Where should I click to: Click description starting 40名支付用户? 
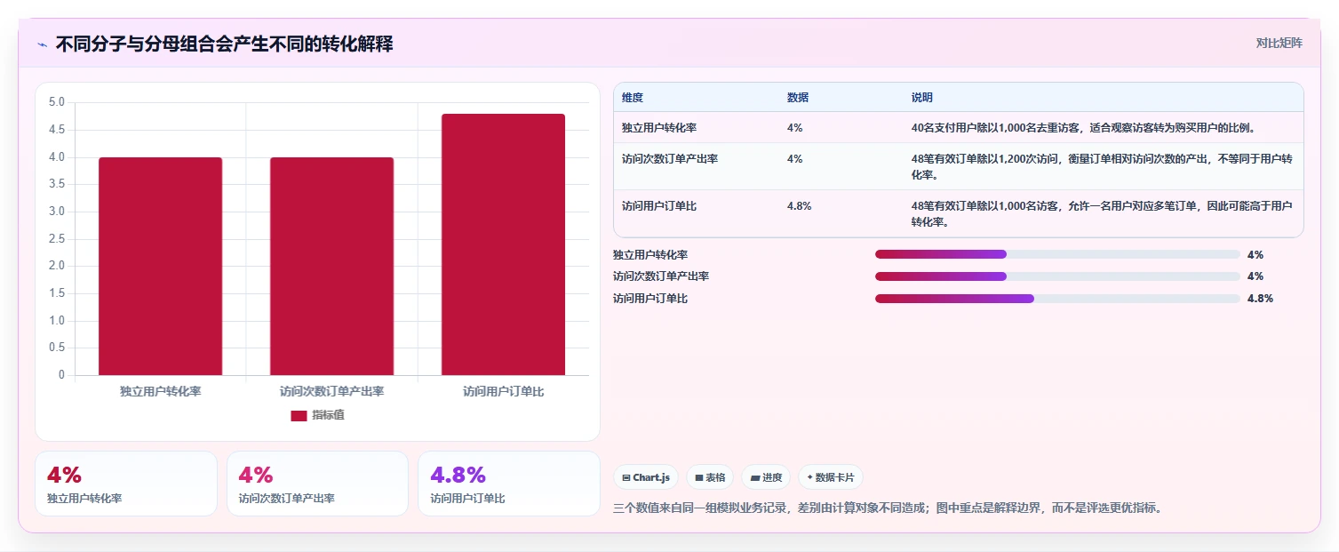click(1083, 128)
